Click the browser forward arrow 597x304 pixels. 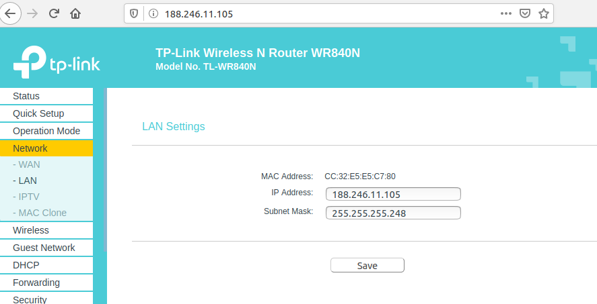(x=33, y=13)
